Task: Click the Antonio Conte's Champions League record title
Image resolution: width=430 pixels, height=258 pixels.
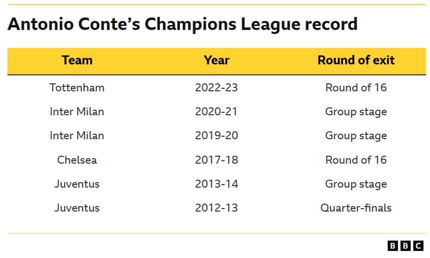Action: click(x=182, y=24)
